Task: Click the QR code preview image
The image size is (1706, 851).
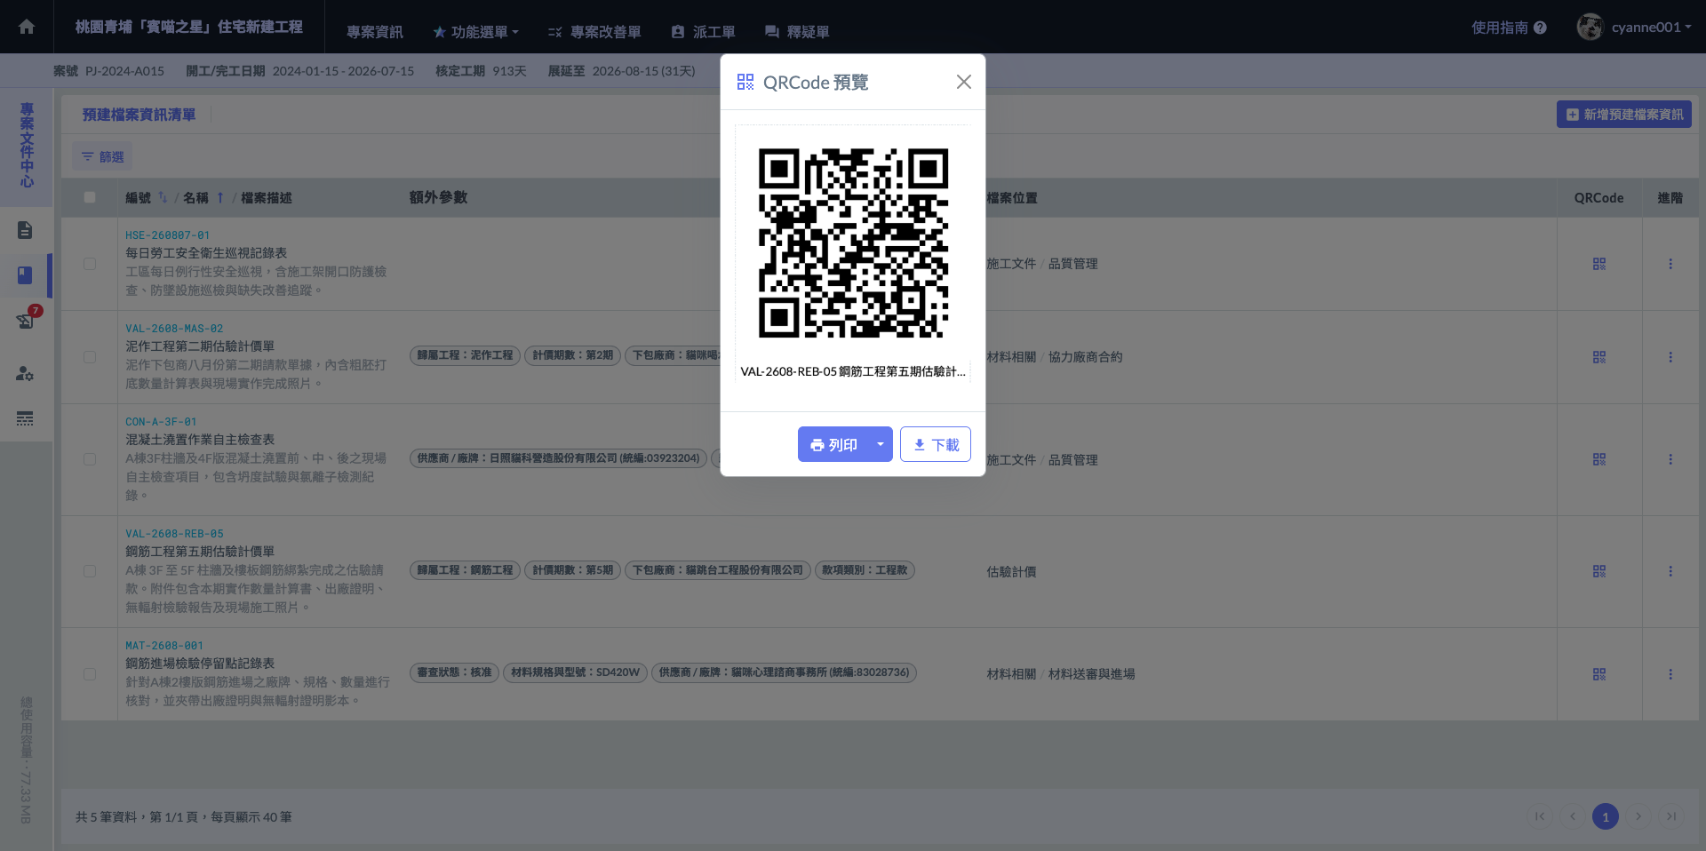Action: point(853,243)
